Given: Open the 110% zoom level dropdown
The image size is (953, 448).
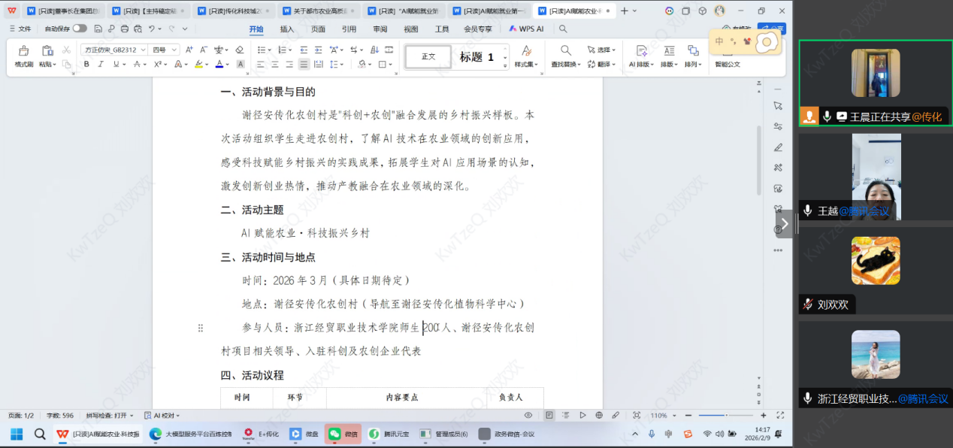Looking at the screenshot, I should [x=661, y=415].
